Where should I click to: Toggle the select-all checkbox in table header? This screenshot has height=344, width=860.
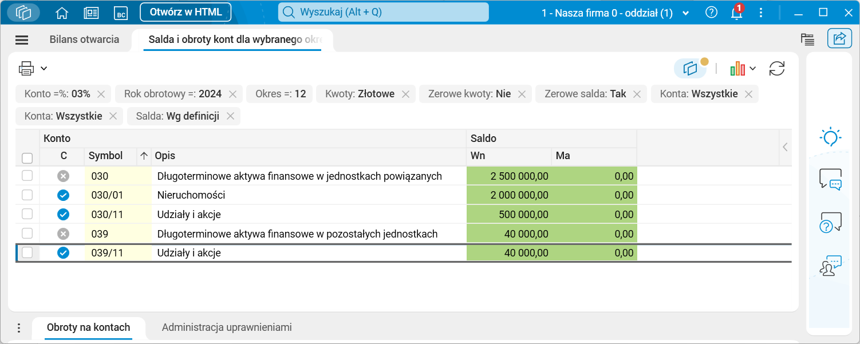pos(27,156)
